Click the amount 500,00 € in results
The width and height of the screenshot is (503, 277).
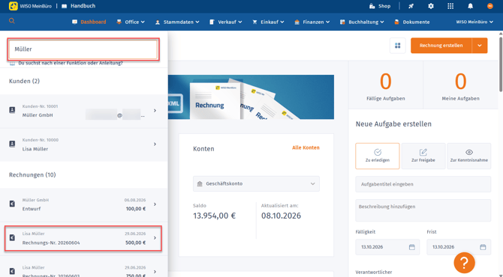tap(135, 243)
